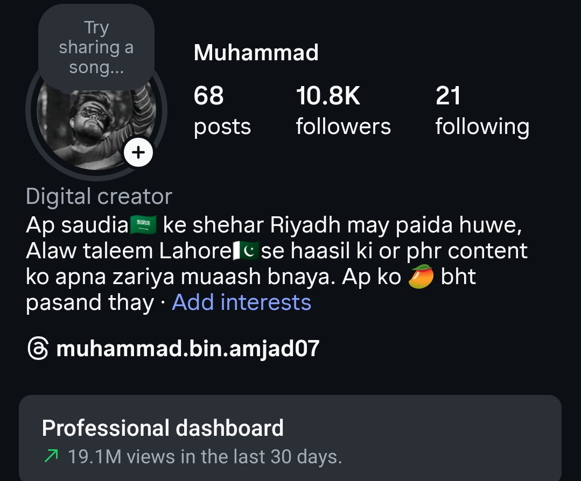Tap the Muhammad profile name

pyautogui.click(x=256, y=52)
